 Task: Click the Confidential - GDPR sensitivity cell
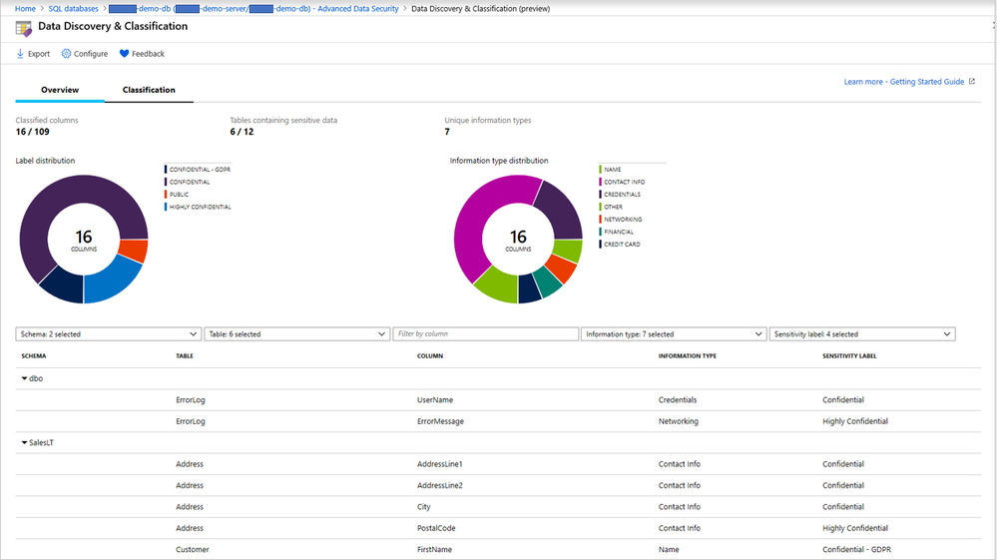[856, 550]
